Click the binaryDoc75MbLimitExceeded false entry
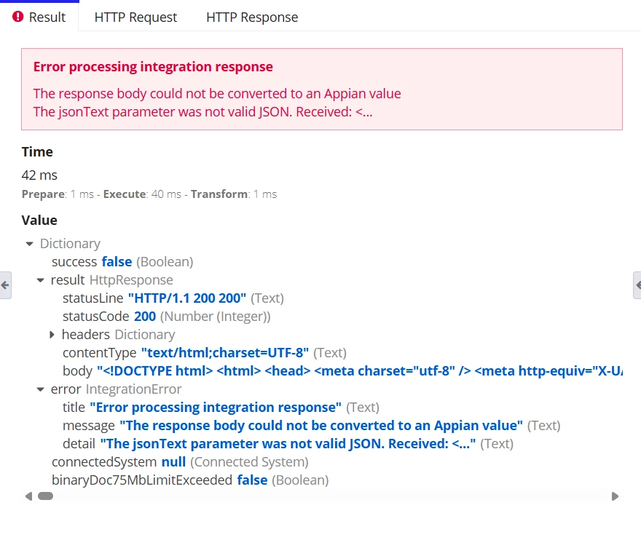641x540 pixels. coord(190,480)
